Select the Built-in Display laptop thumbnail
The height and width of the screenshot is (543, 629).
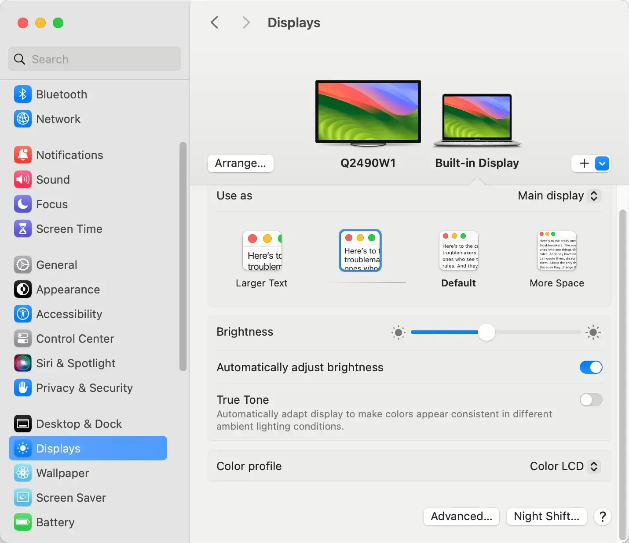point(477,120)
